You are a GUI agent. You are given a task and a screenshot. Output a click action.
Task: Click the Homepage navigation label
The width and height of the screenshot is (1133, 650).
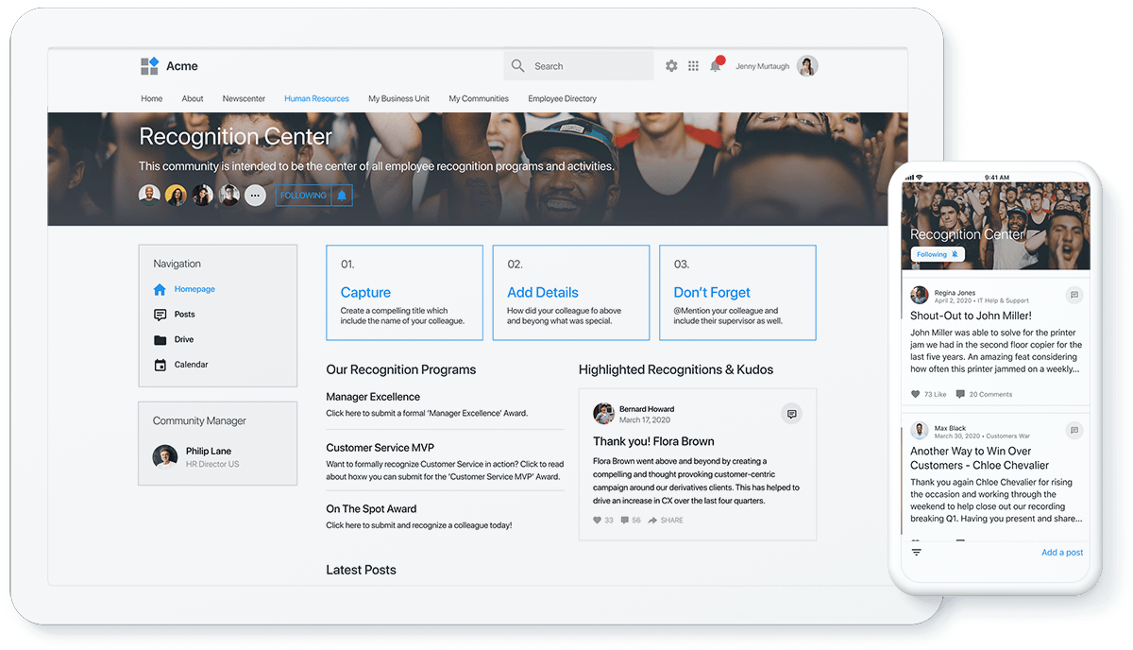click(194, 289)
